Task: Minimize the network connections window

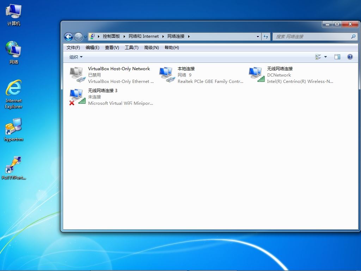Action: (x=328, y=24)
